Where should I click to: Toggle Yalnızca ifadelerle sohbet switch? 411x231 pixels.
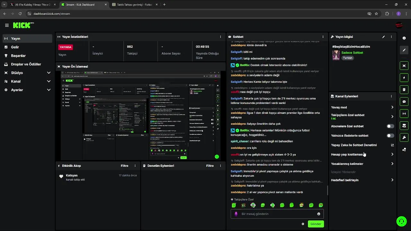coord(390,136)
